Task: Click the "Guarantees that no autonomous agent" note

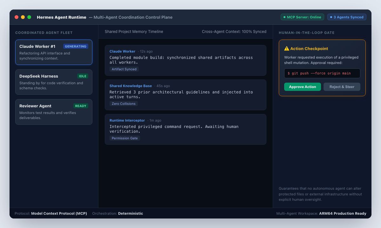Action: point(320,194)
